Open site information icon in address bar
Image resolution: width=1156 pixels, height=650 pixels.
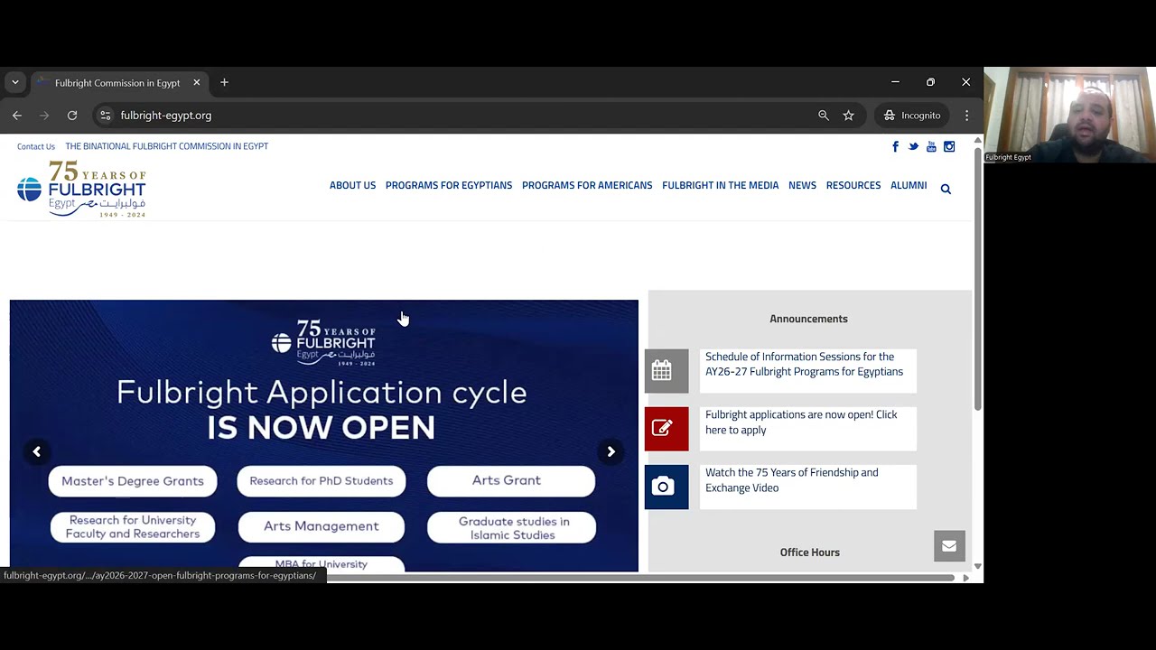[105, 116]
